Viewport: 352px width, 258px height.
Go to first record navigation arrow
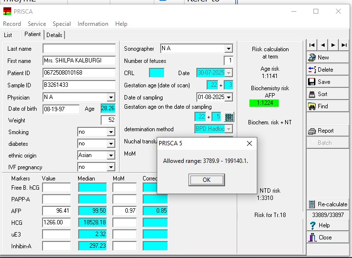point(312,45)
